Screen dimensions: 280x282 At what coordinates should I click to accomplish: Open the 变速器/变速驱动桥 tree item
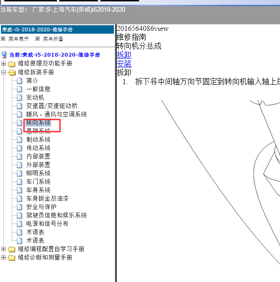click(52, 106)
